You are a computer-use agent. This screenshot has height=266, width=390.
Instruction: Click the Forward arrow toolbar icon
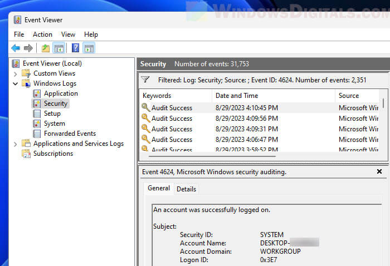[28, 48]
